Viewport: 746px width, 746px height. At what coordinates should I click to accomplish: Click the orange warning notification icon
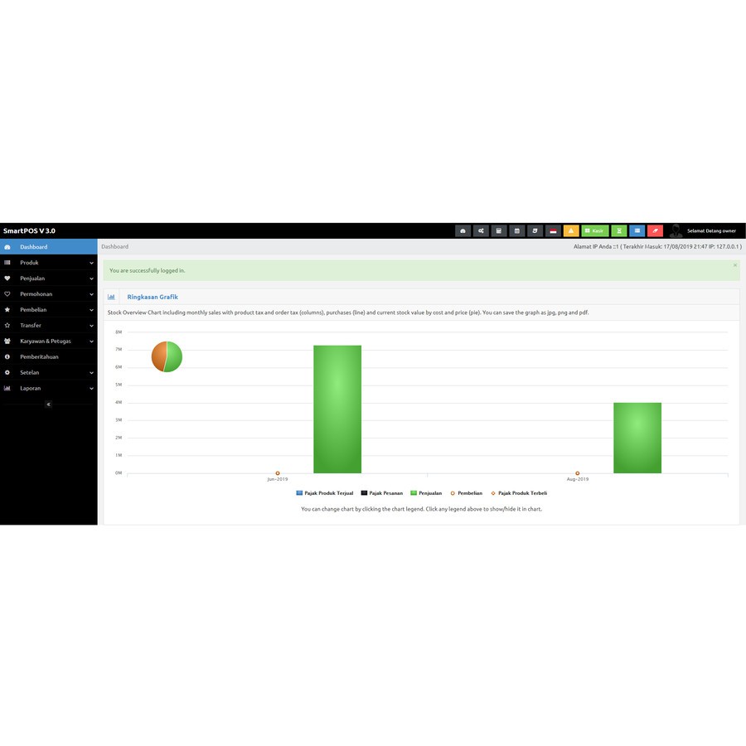click(x=571, y=230)
